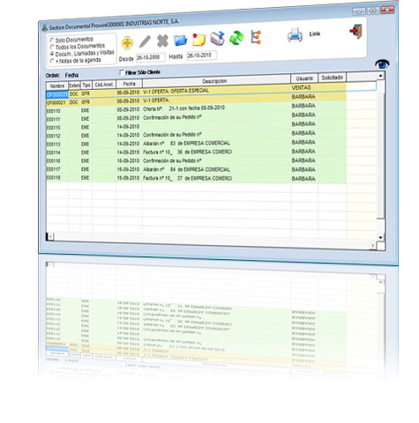The image size is (419, 423).
Task: Click the scanner document icon
Action: click(x=218, y=38)
